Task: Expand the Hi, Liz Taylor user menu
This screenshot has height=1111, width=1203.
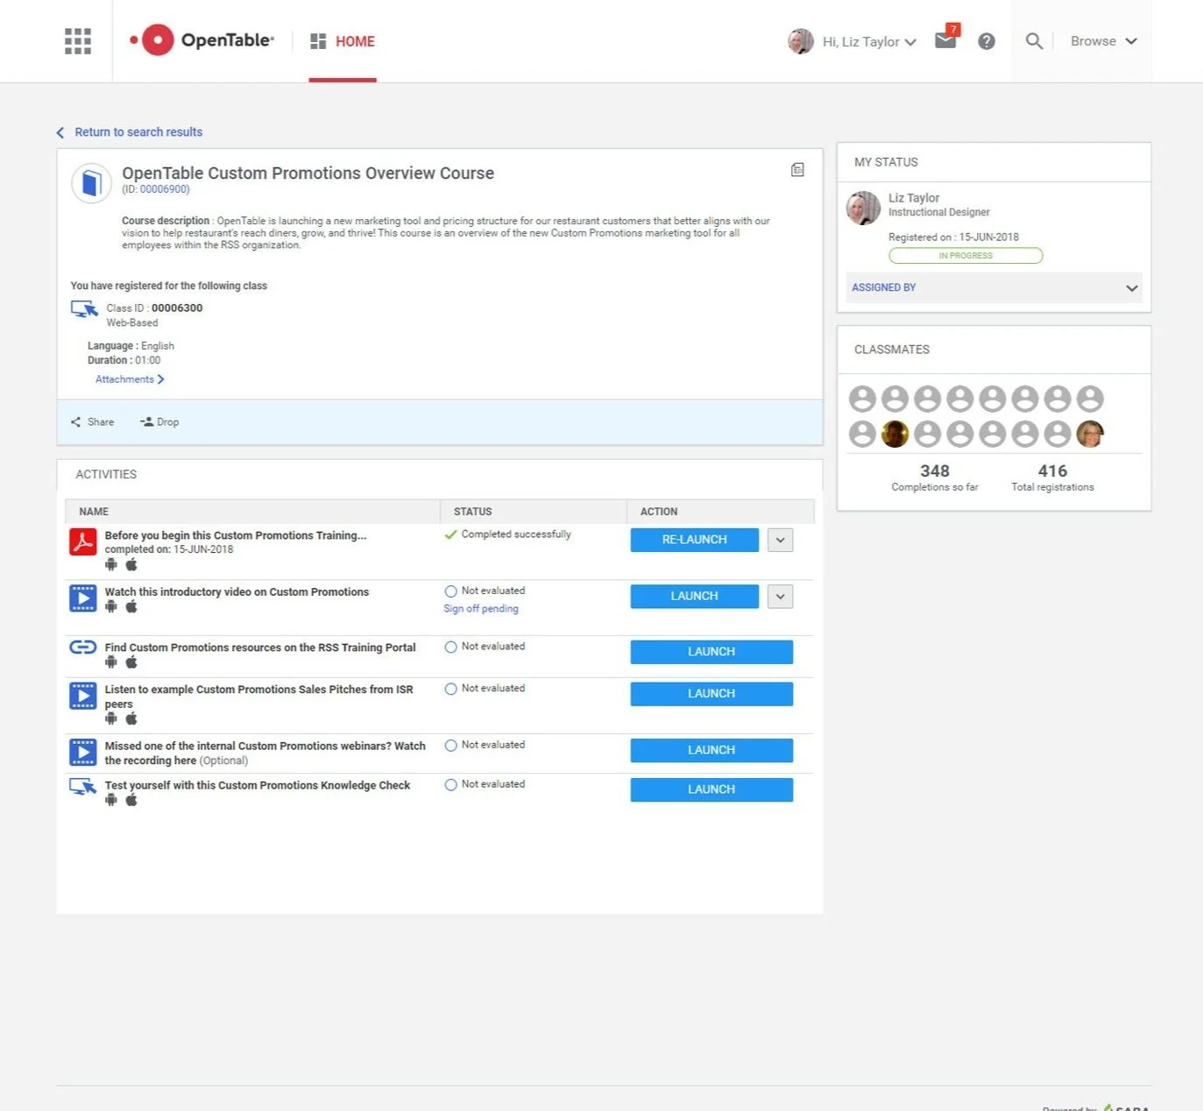Action: click(x=869, y=41)
